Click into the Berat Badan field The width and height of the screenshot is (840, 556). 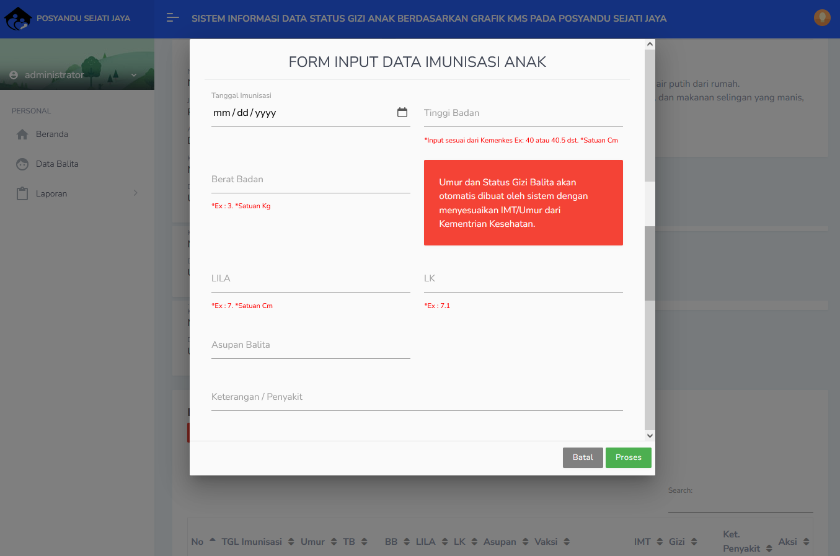[311, 180]
